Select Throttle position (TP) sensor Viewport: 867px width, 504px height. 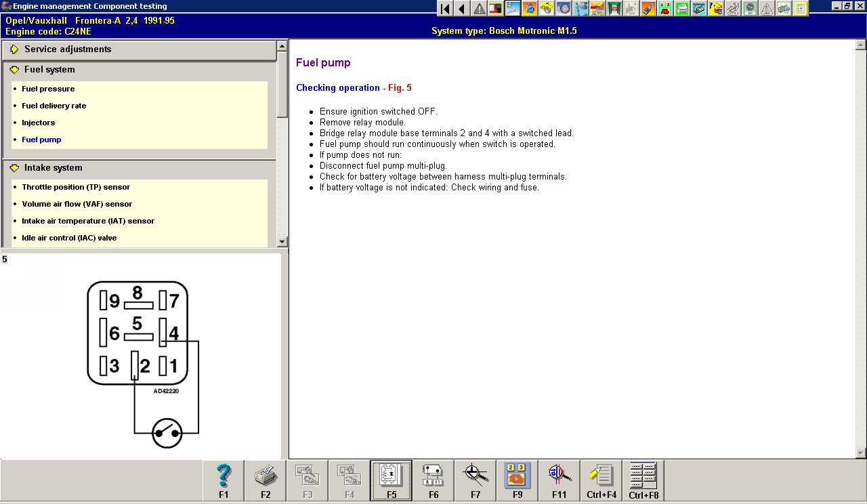pos(76,187)
